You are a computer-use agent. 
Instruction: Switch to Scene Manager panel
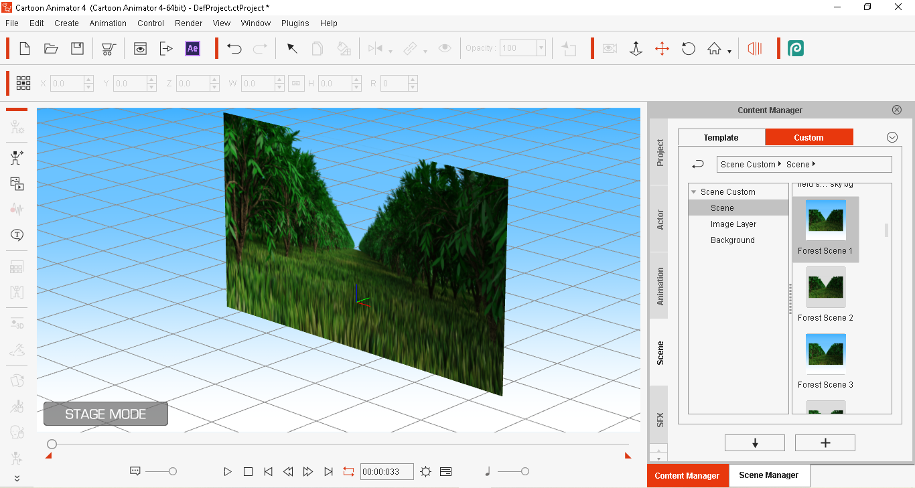(x=768, y=475)
